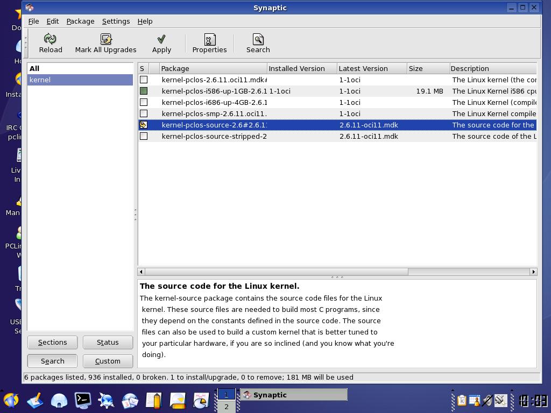Click the Custom filter button
The image size is (551, 413).
pos(108,361)
